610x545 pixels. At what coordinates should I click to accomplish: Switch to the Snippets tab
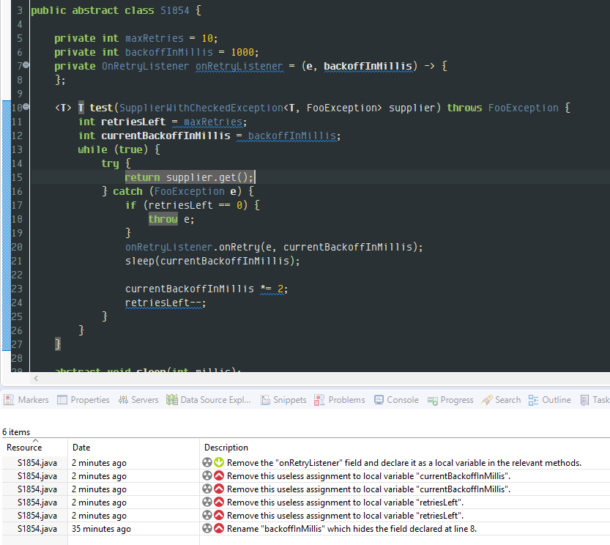point(283,400)
